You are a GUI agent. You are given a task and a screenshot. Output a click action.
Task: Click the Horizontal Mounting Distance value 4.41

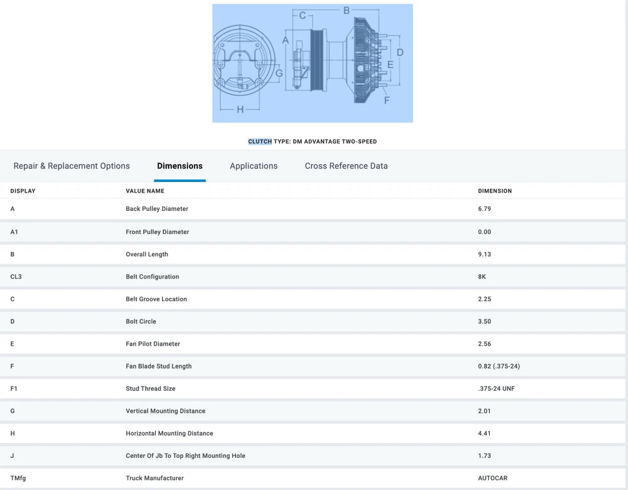(484, 434)
